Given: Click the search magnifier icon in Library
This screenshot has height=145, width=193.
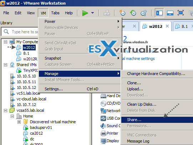Looking at the screenshot, I should point(6,32).
